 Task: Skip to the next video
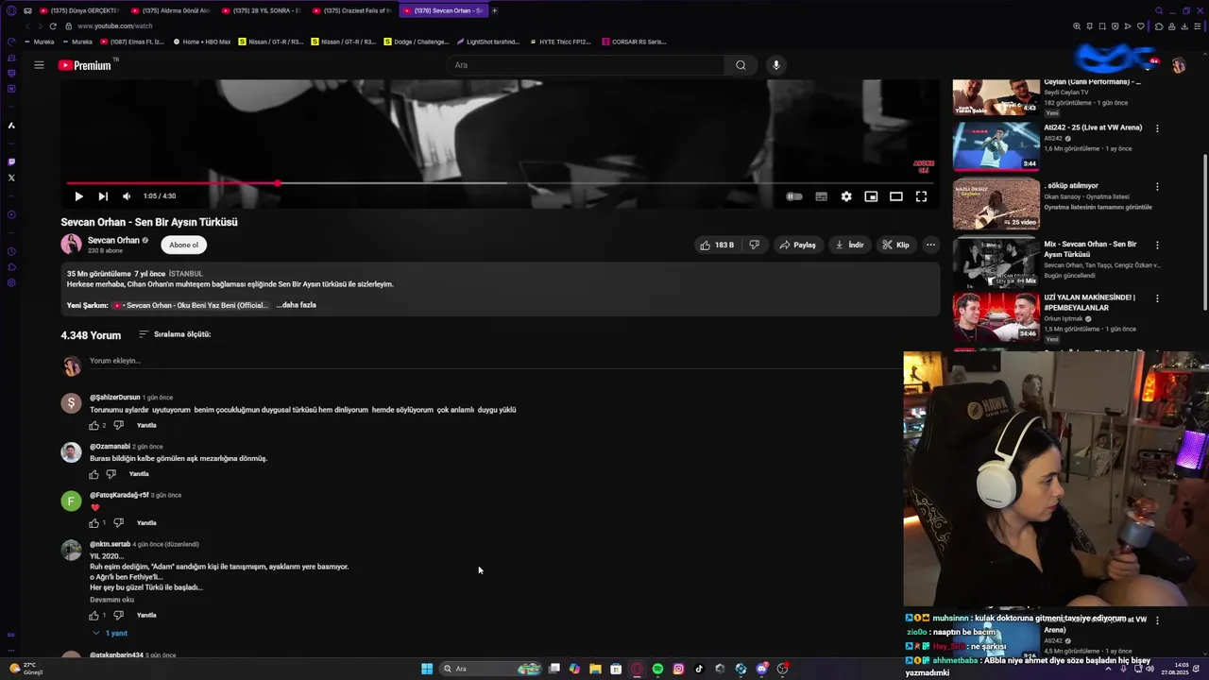(x=102, y=196)
